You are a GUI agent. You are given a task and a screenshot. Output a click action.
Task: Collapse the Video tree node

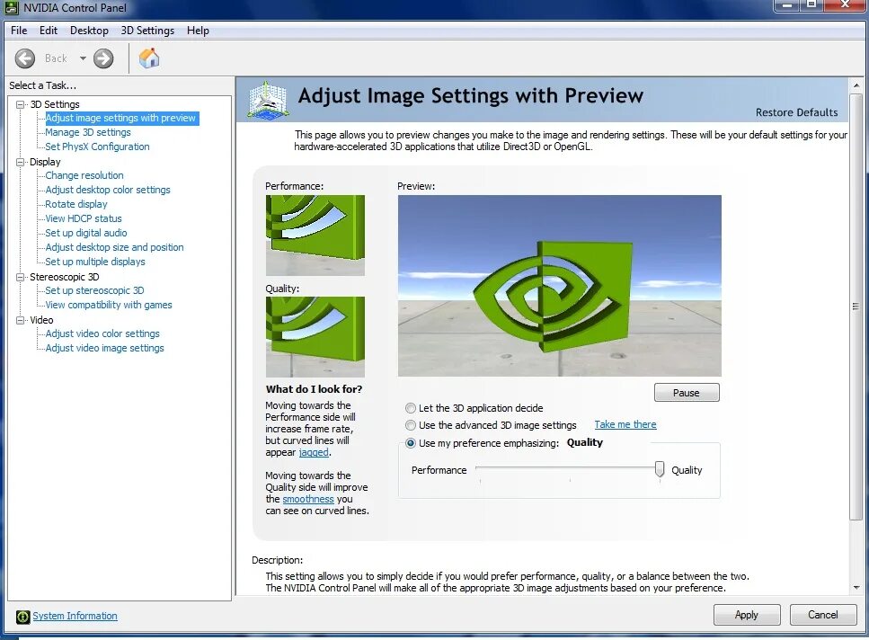pos(21,320)
